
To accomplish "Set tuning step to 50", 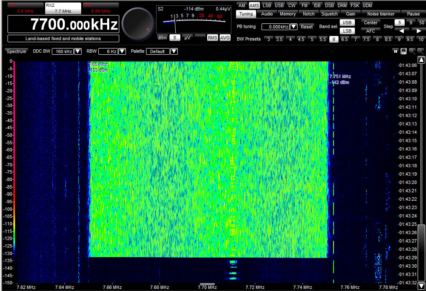I will 421,23.
